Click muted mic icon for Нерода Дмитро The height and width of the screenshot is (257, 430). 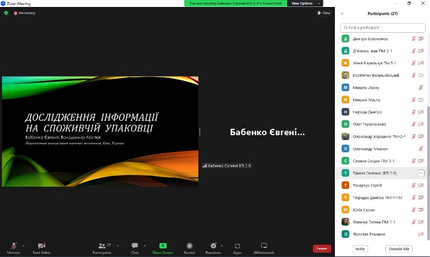[413, 112]
